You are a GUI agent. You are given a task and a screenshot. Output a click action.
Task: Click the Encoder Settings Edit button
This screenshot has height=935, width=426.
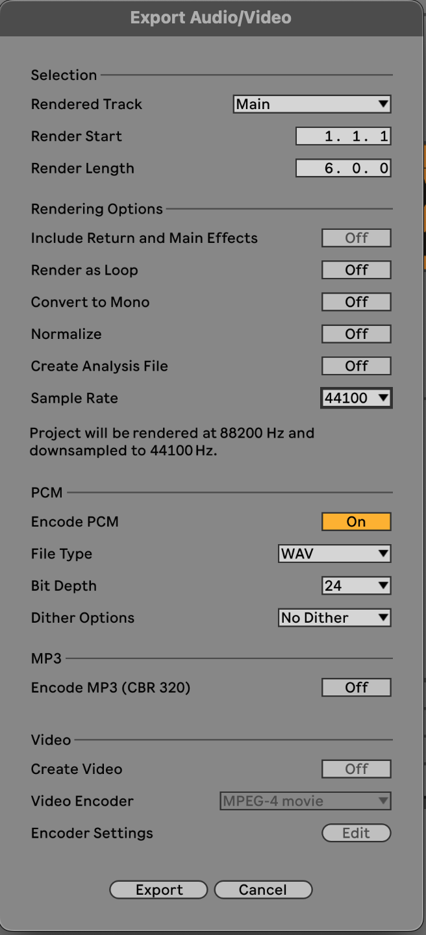click(357, 833)
